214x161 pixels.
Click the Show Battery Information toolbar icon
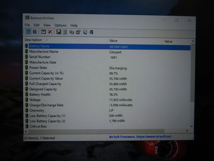[28, 31]
